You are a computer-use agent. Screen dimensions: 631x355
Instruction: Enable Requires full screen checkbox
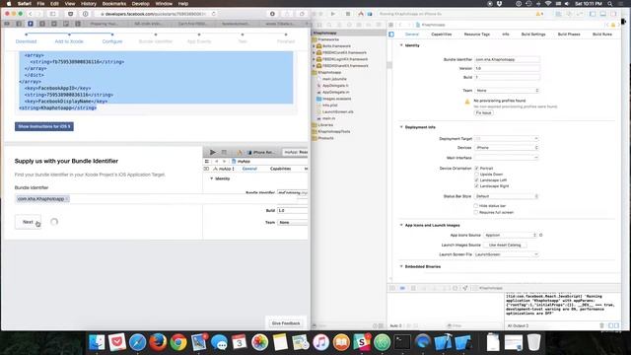(x=476, y=212)
